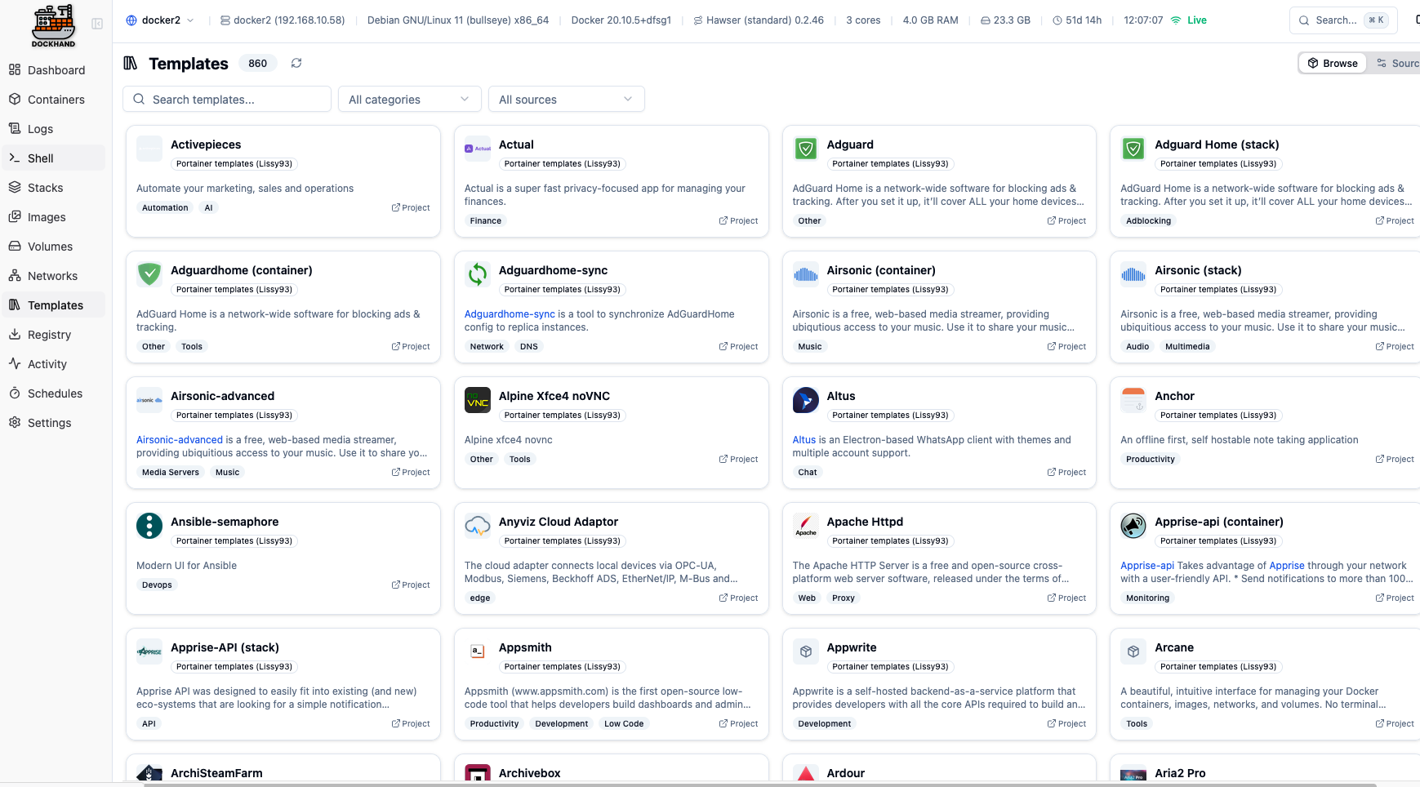Click the Adblocking tag on Adguard Home
This screenshot has height=787, width=1420.
click(x=1148, y=221)
